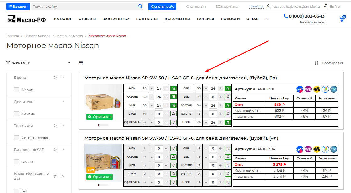Tick the 5W-30 viscosity checkbox
Screen dimensions: 351x193
pyautogui.click(x=17, y=162)
